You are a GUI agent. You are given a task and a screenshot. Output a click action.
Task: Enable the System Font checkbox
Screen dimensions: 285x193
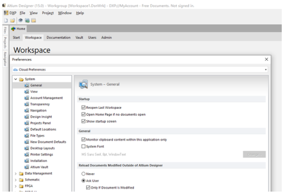[83, 146]
